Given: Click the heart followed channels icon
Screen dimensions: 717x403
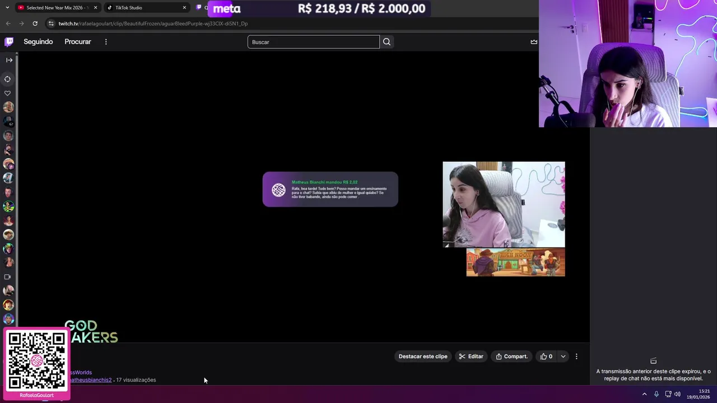Looking at the screenshot, I should click(x=8, y=93).
